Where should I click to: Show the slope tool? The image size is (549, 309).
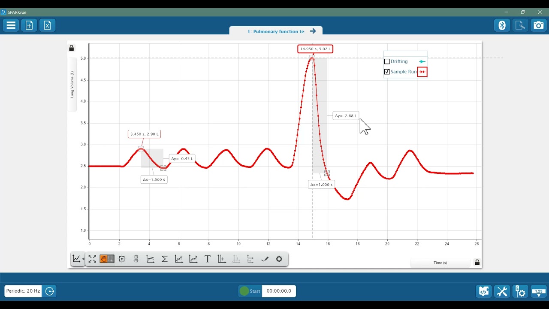pyautogui.click(x=150, y=259)
